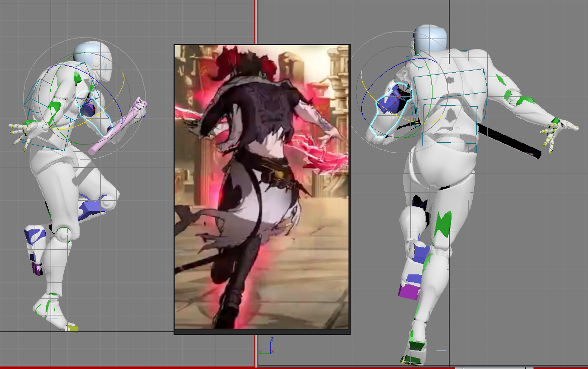This screenshot has height=369, width=588.
Task: Click the left figure's head
Action: [x=93, y=61]
